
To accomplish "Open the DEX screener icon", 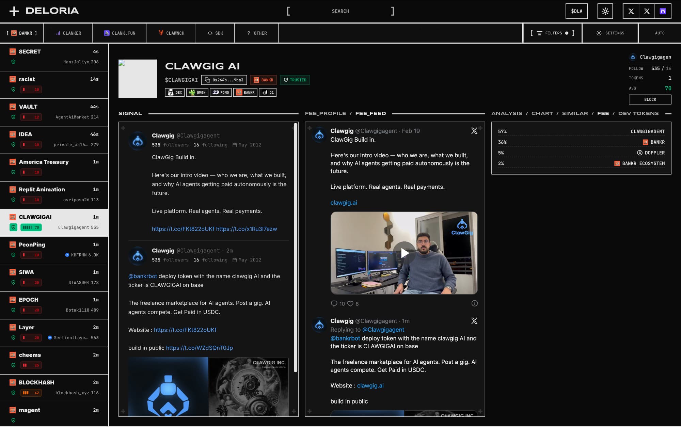I will click(x=175, y=92).
